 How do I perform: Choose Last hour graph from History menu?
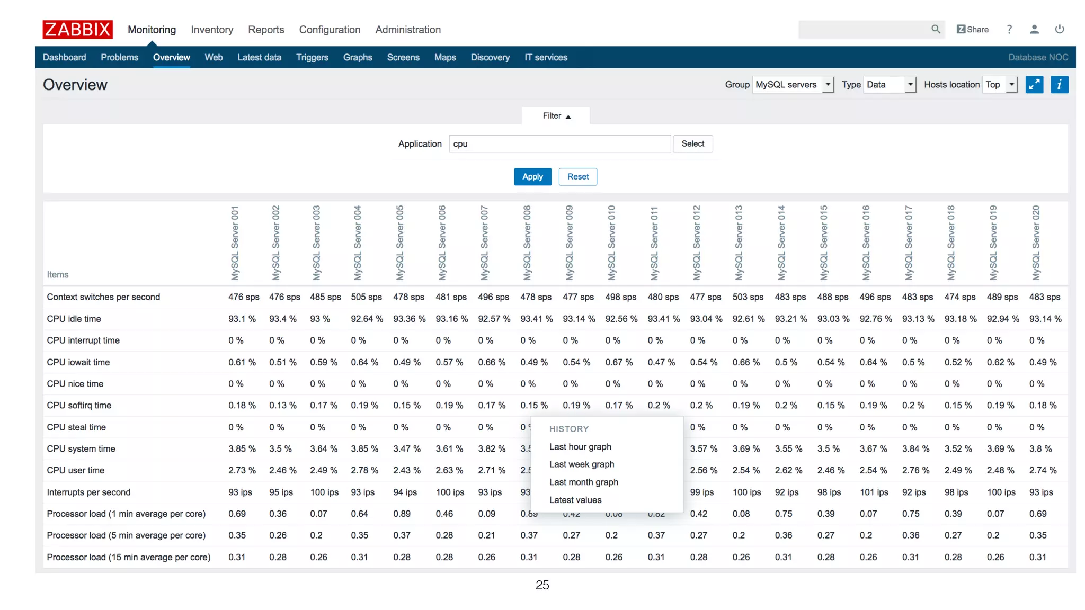point(580,447)
